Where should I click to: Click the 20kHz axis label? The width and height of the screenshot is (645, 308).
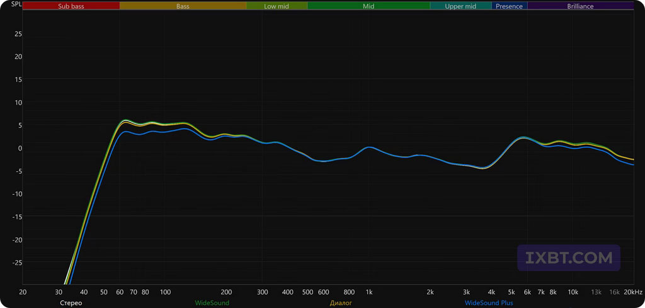(x=633, y=292)
